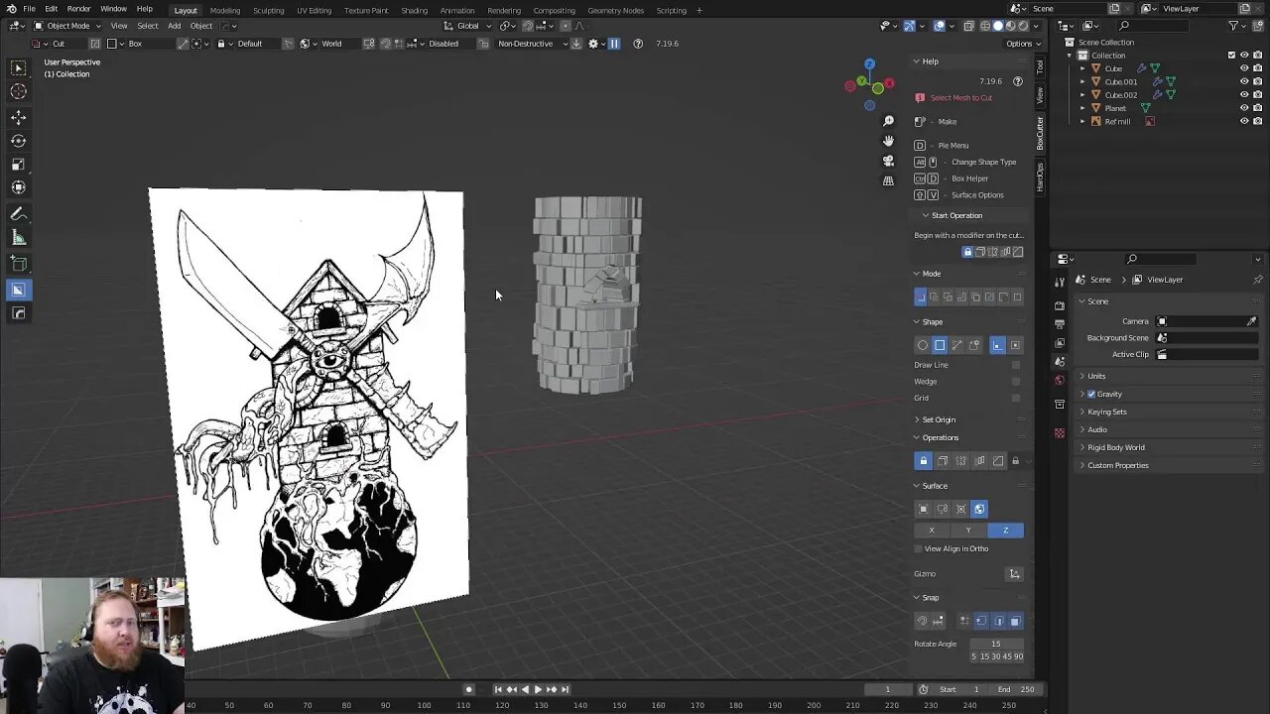Viewport: 1270px width, 714px height.
Task: Click the Play animation button
Action: pyautogui.click(x=538, y=689)
